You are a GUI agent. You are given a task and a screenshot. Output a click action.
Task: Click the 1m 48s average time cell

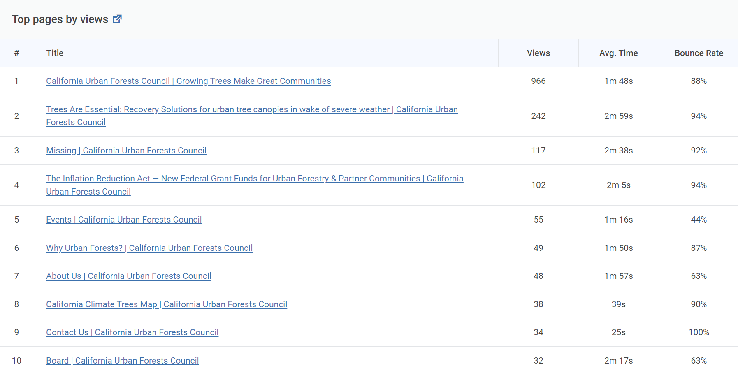[x=619, y=81]
